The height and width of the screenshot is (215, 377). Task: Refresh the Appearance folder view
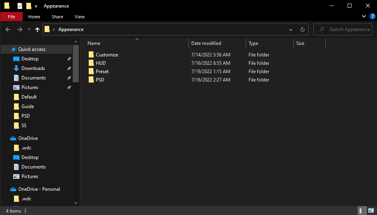302,29
